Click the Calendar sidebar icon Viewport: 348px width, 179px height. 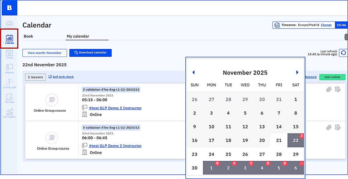9,39
